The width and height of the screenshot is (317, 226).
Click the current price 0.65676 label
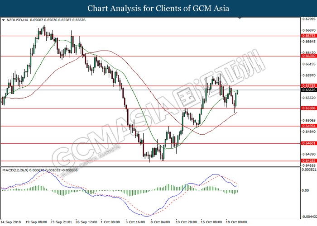tap(309, 90)
